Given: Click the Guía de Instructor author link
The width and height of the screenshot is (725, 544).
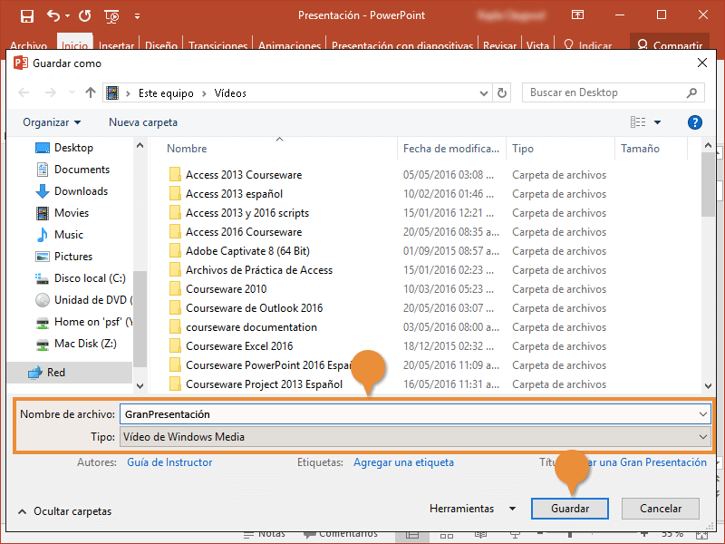Looking at the screenshot, I should coord(169,462).
